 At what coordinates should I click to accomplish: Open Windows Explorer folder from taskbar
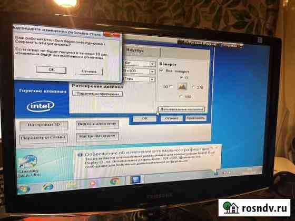(x=72, y=185)
